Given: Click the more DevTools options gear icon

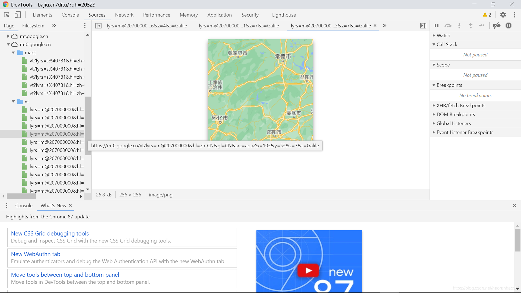Looking at the screenshot, I should (503, 15).
